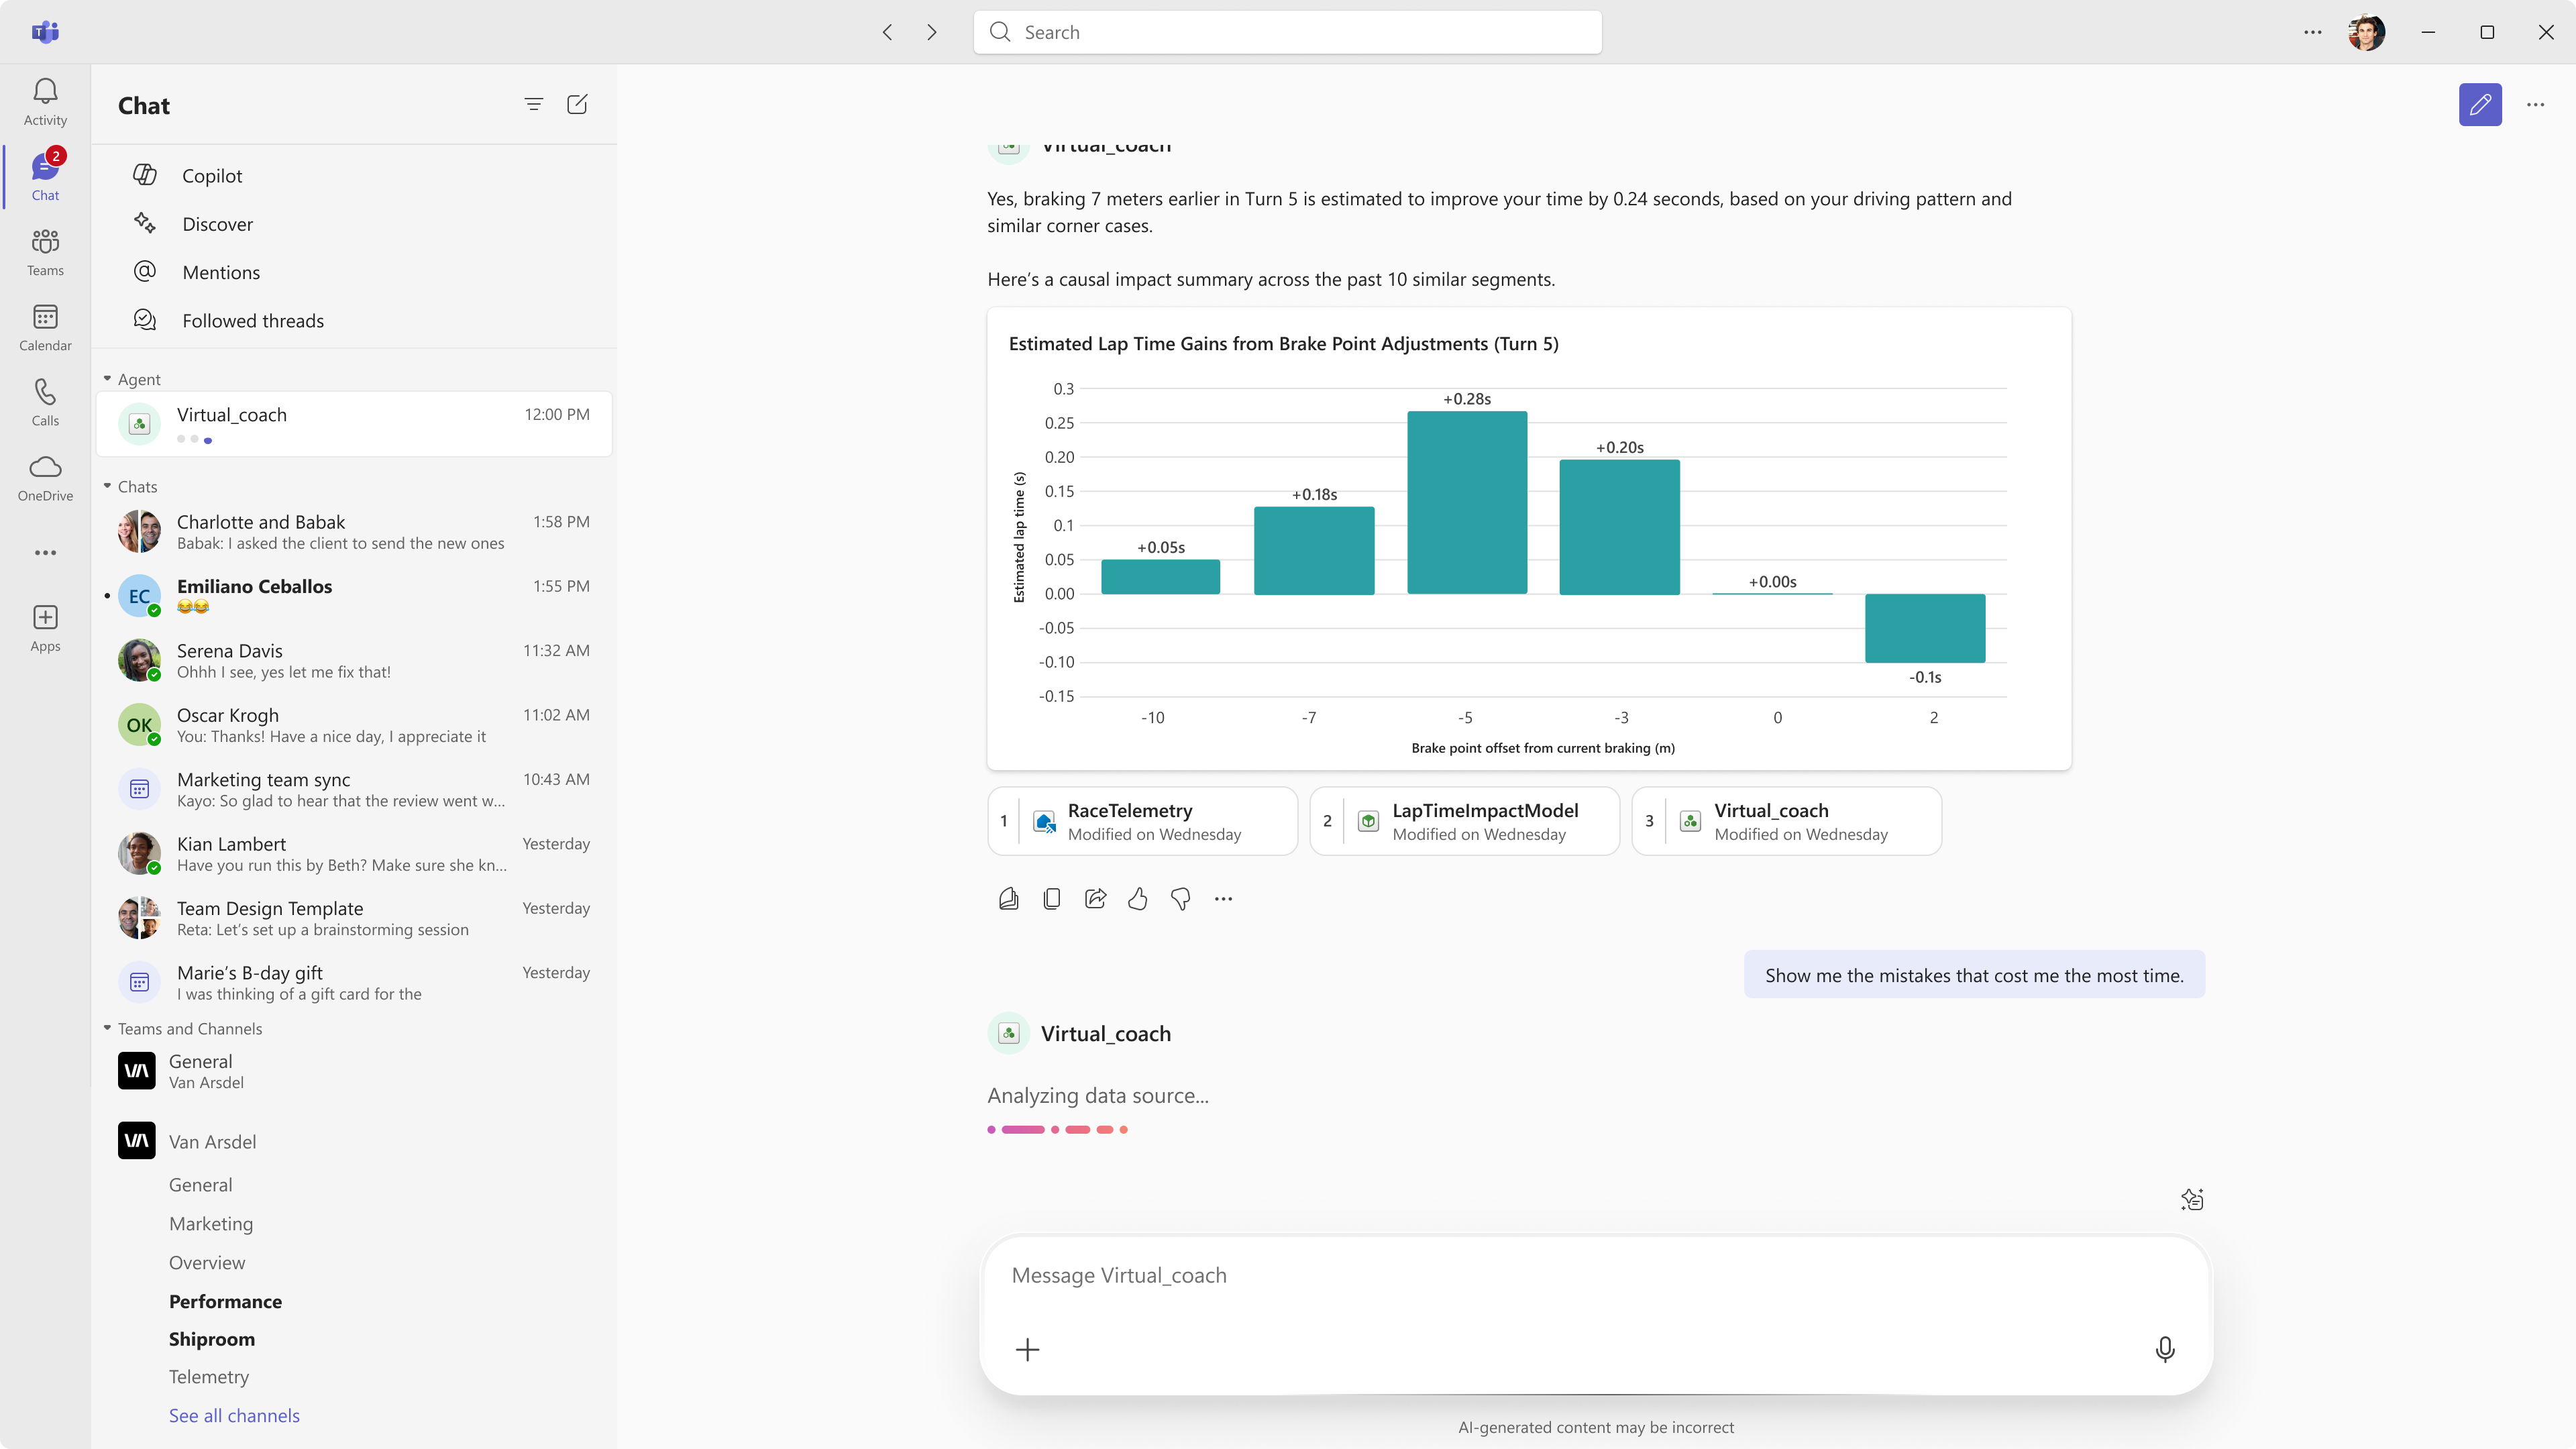This screenshot has height=1449, width=2576.
Task: Click the plus attach button in composer
Action: (x=1027, y=1350)
